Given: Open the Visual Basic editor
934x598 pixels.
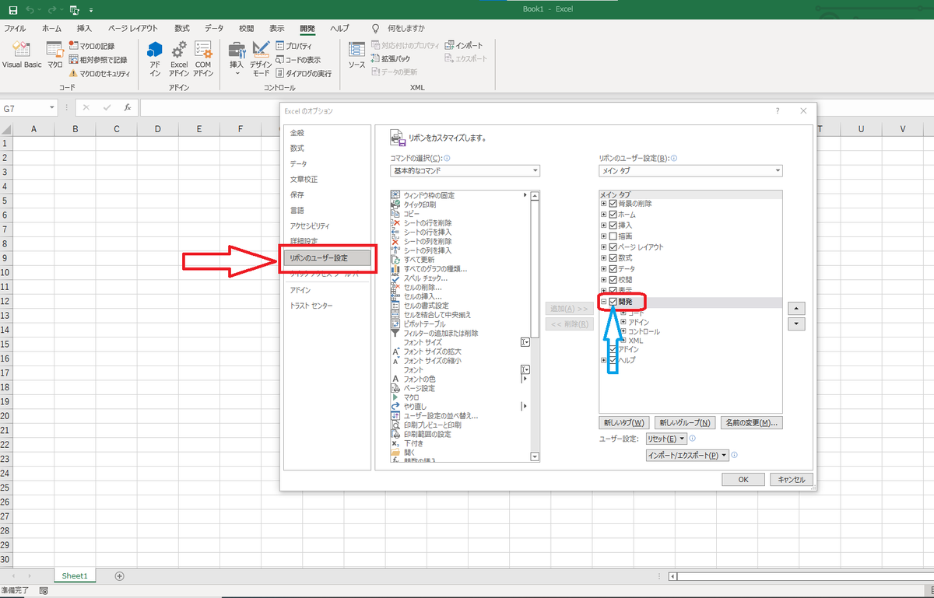Looking at the screenshot, I should [22, 54].
